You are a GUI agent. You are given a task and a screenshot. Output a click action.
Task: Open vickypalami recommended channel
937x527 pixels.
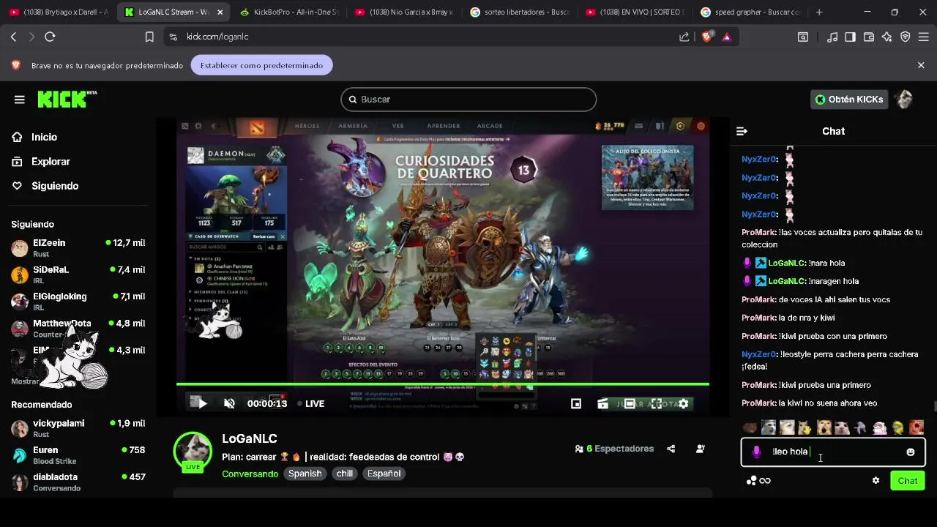(x=78, y=429)
